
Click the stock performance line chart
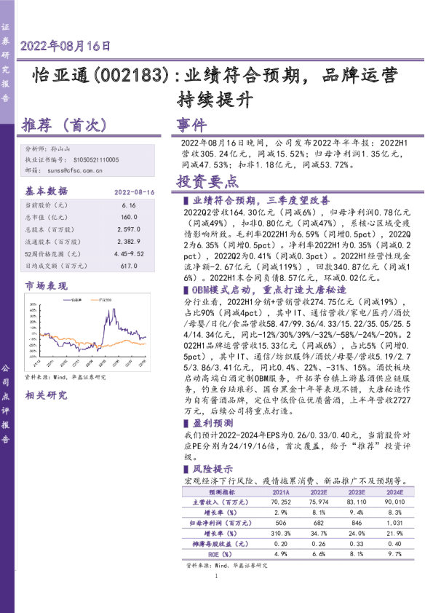pyautogui.click(x=87, y=331)
